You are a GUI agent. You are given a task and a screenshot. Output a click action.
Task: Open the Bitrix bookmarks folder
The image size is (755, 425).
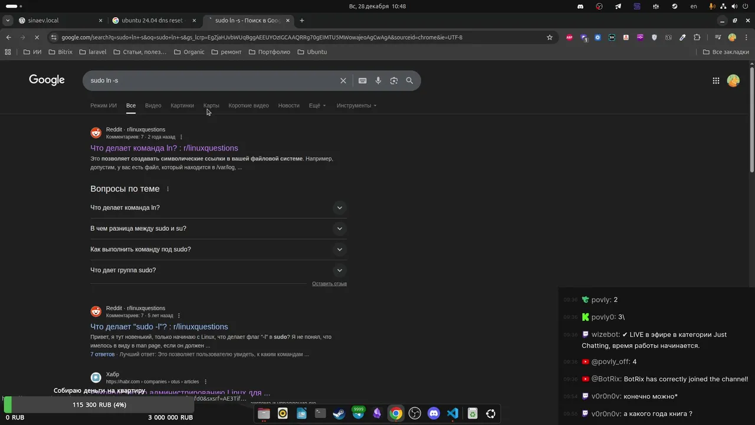(x=60, y=52)
